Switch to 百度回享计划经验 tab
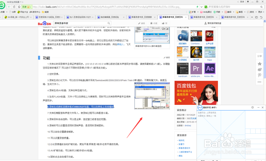The height and width of the screenshot is (161, 266). point(49,17)
